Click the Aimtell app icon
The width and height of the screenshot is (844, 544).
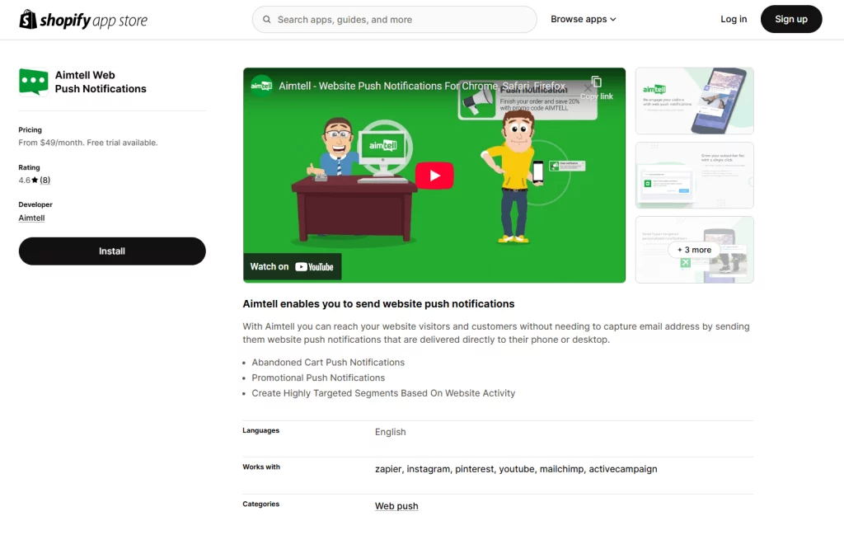point(33,82)
